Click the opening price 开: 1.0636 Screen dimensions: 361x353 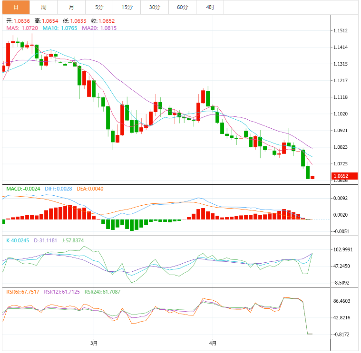pyautogui.click(x=18, y=21)
